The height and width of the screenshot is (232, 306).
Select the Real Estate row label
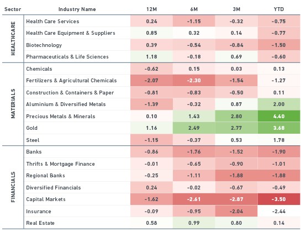(x=40, y=223)
